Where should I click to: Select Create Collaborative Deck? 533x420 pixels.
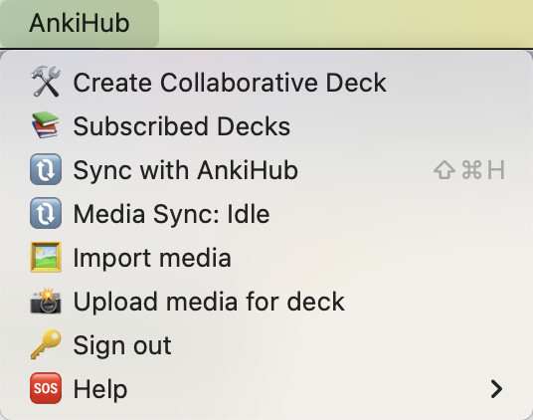[266, 82]
